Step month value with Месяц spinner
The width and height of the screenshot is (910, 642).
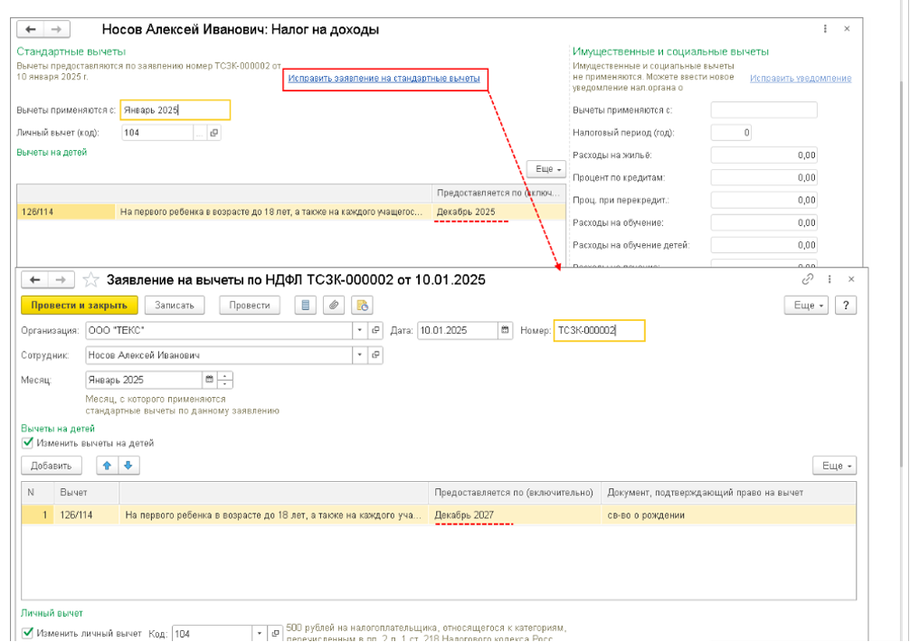coord(225,380)
